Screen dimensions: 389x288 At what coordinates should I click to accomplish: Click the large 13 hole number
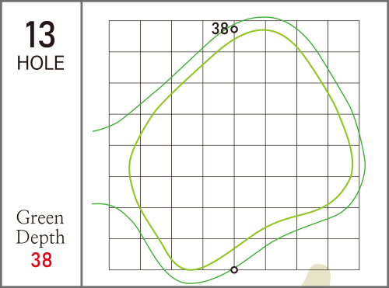pos(40,35)
